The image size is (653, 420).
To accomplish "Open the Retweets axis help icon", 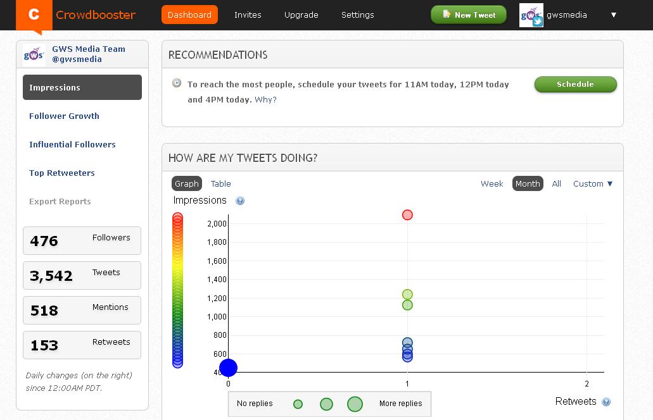I will pos(606,402).
